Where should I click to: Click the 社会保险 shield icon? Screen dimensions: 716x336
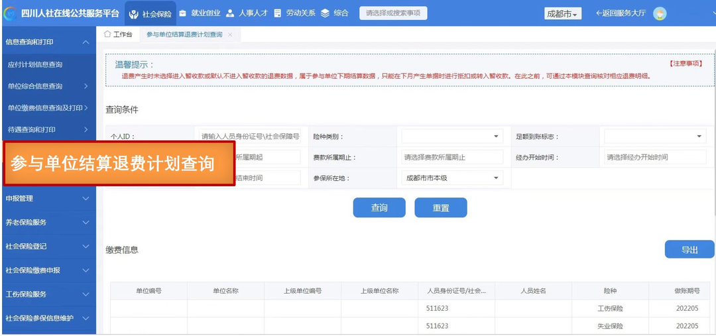(134, 14)
